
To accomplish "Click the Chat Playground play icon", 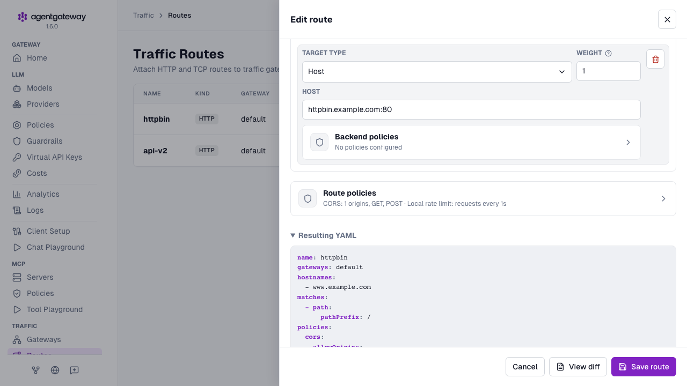I will point(17,247).
